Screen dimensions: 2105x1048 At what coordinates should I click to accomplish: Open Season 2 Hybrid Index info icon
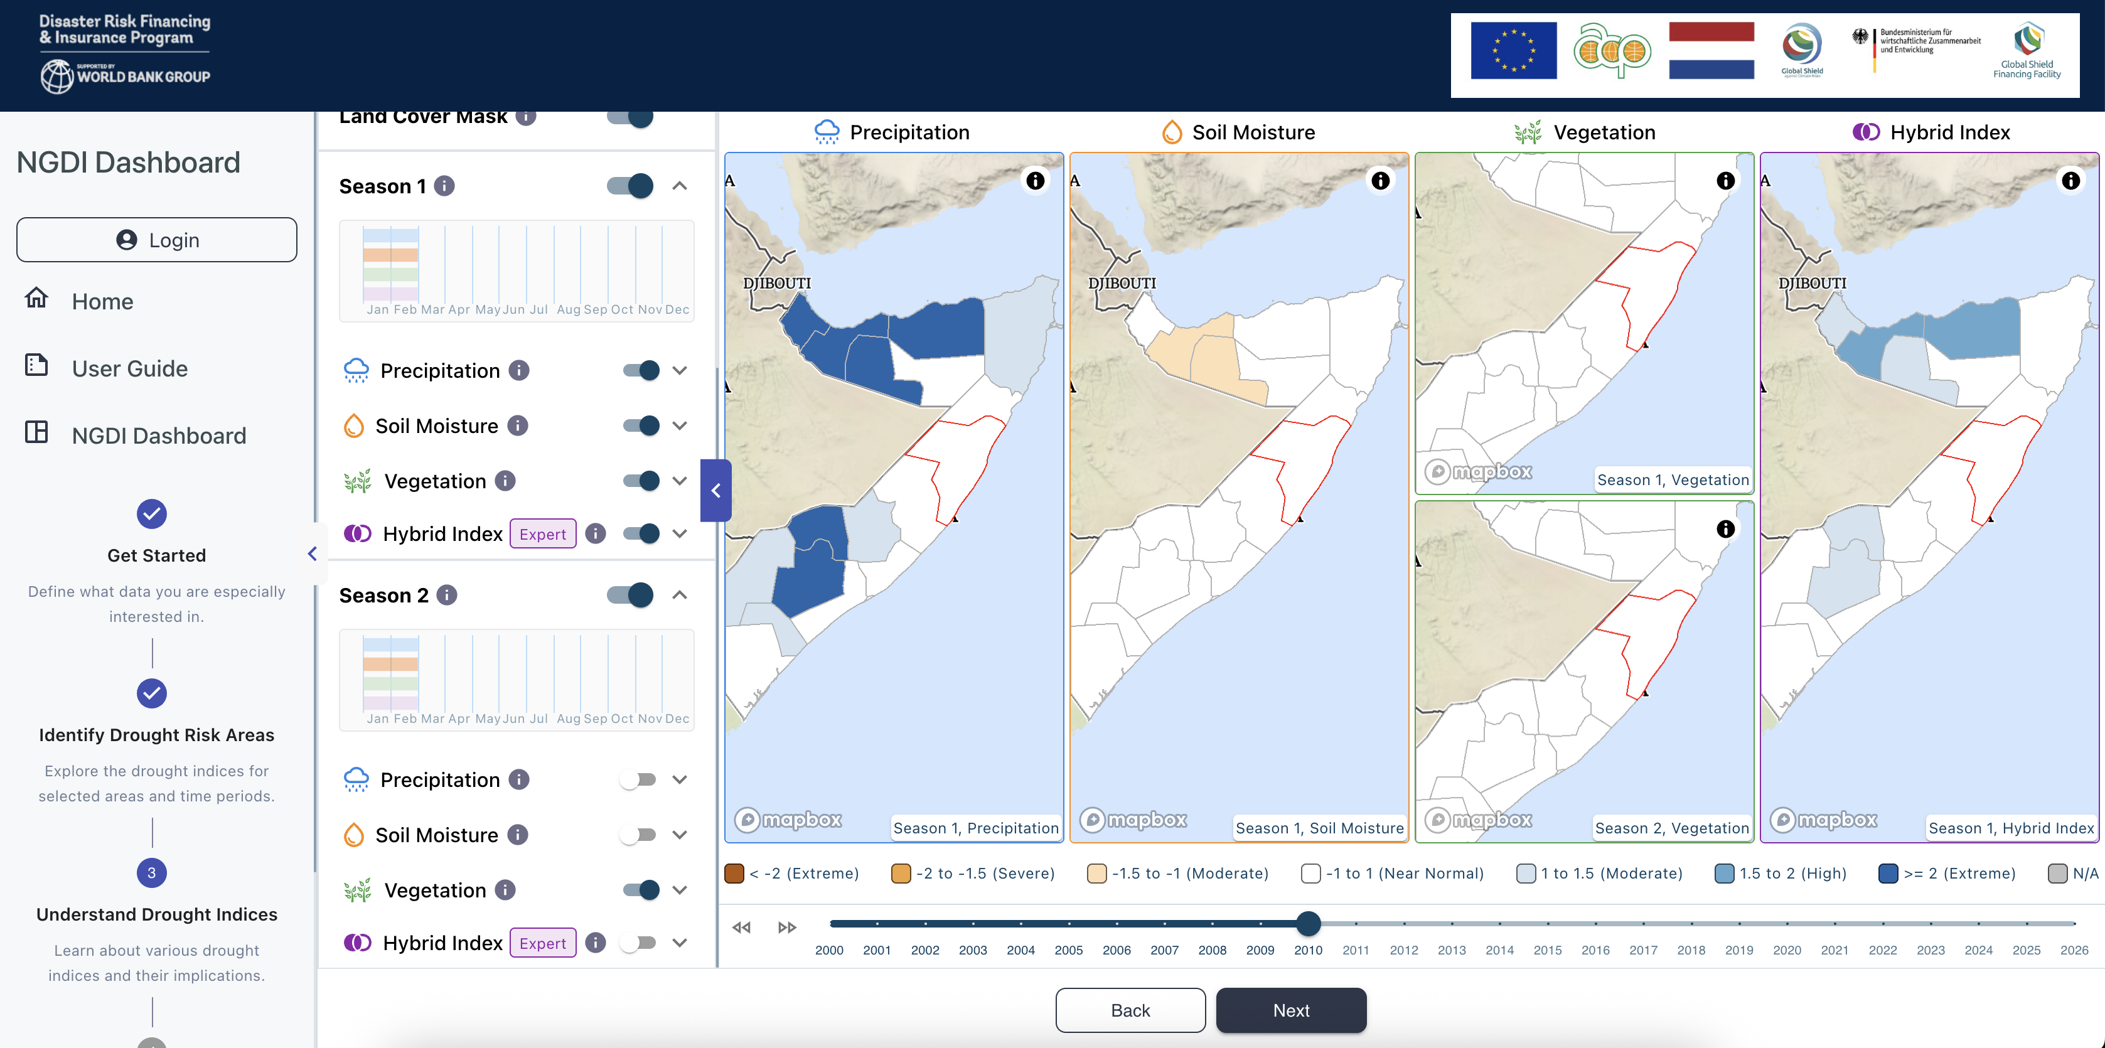click(x=596, y=943)
